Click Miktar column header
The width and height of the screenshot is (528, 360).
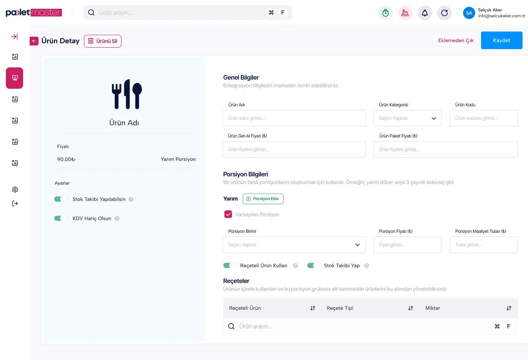pos(433,308)
